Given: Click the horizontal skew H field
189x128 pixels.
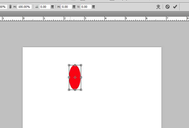Looking at the screenshot, I should click(x=66, y=7).
